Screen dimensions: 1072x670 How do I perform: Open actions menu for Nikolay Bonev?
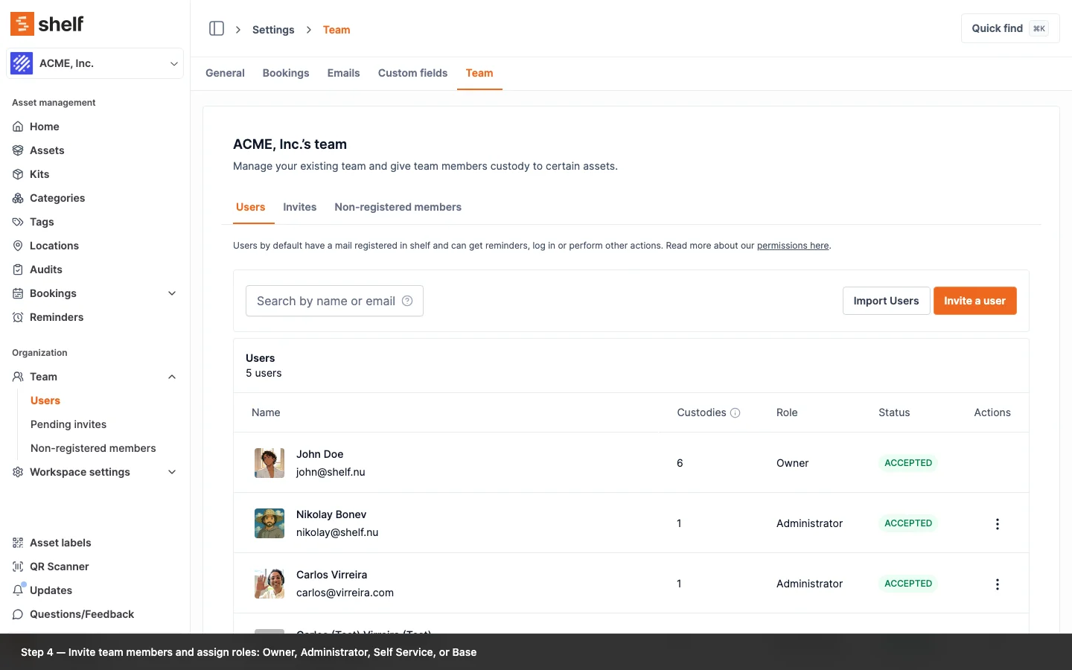(997, 524)
